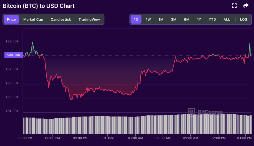Click the 09:00 PM time label
This screenshot has width=254, height=146.
(80, 138)
